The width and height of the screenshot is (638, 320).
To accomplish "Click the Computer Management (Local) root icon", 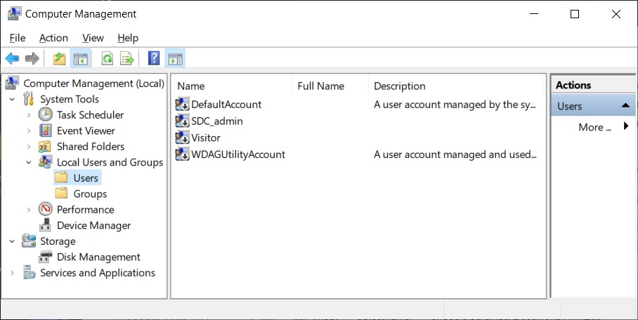I will [x=12, y=83].
